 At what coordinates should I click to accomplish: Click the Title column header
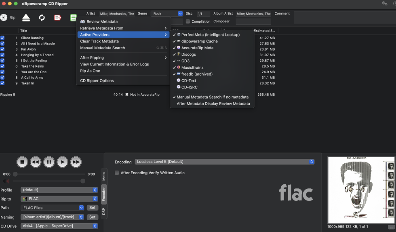(x=24, y=31)
